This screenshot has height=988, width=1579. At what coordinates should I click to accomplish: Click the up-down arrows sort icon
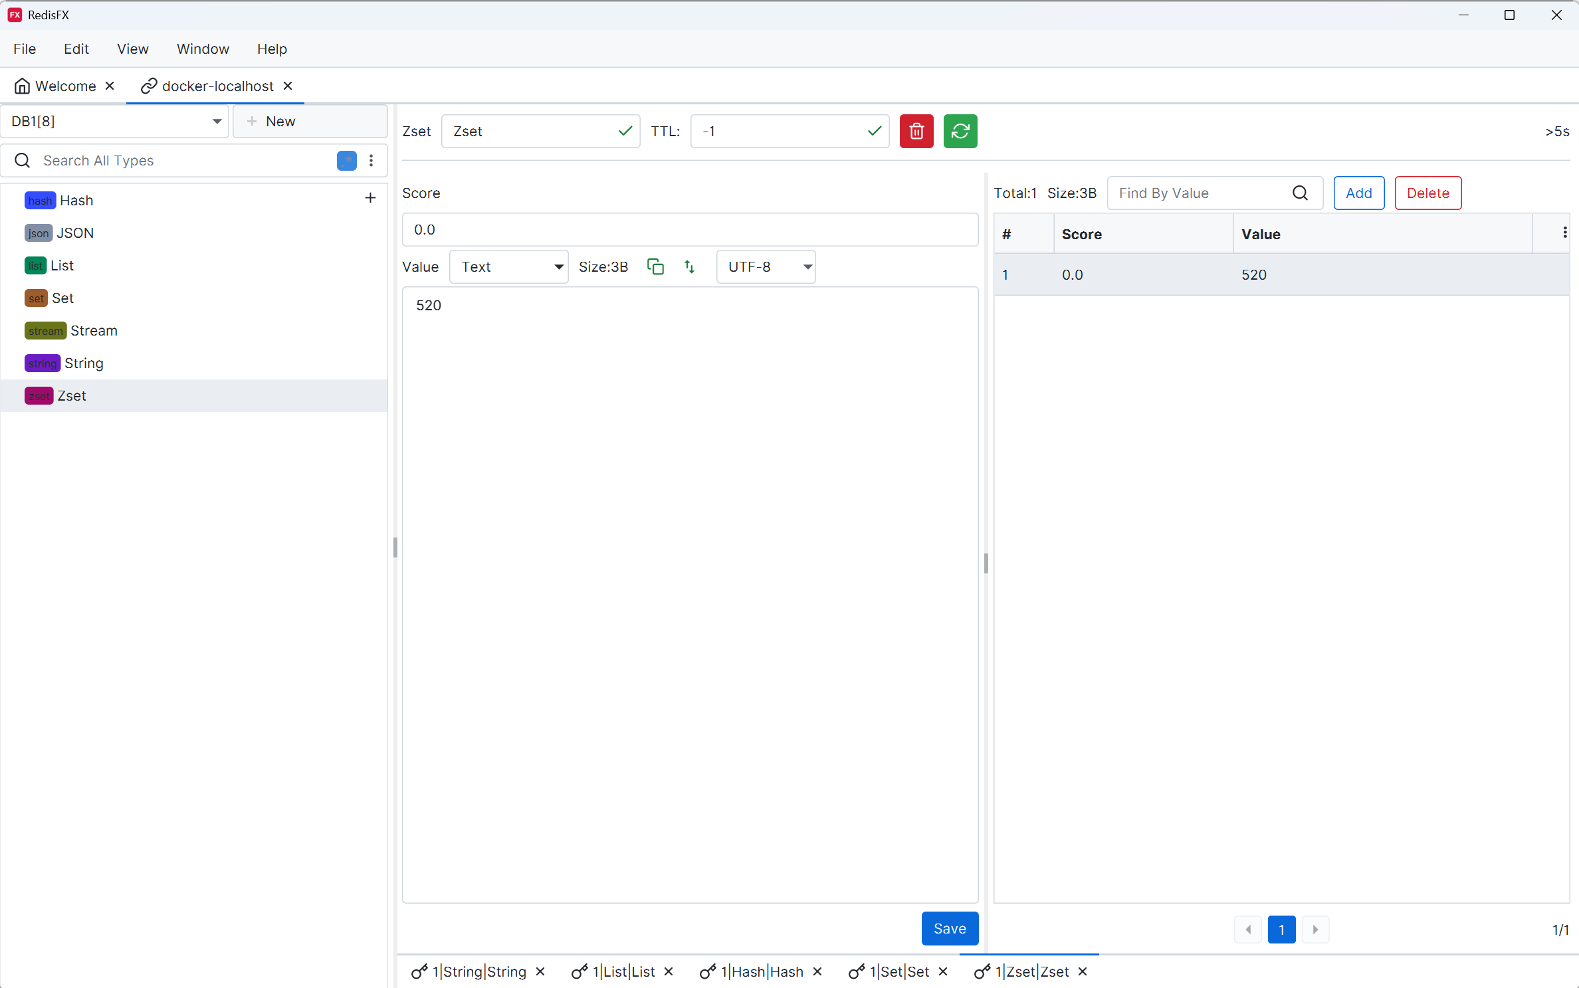[x=689, y=266]
